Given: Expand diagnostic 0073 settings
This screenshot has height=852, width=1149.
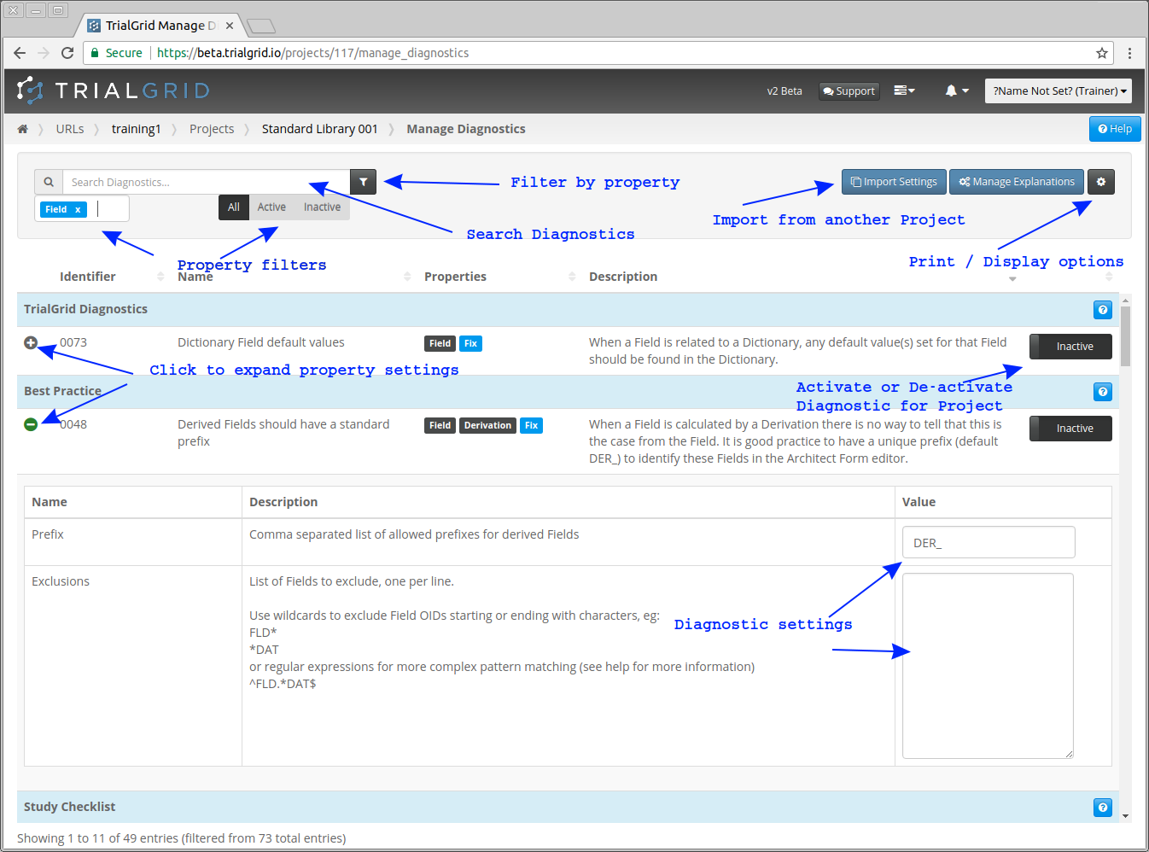Looking at the screenshot, I should 31,342.
